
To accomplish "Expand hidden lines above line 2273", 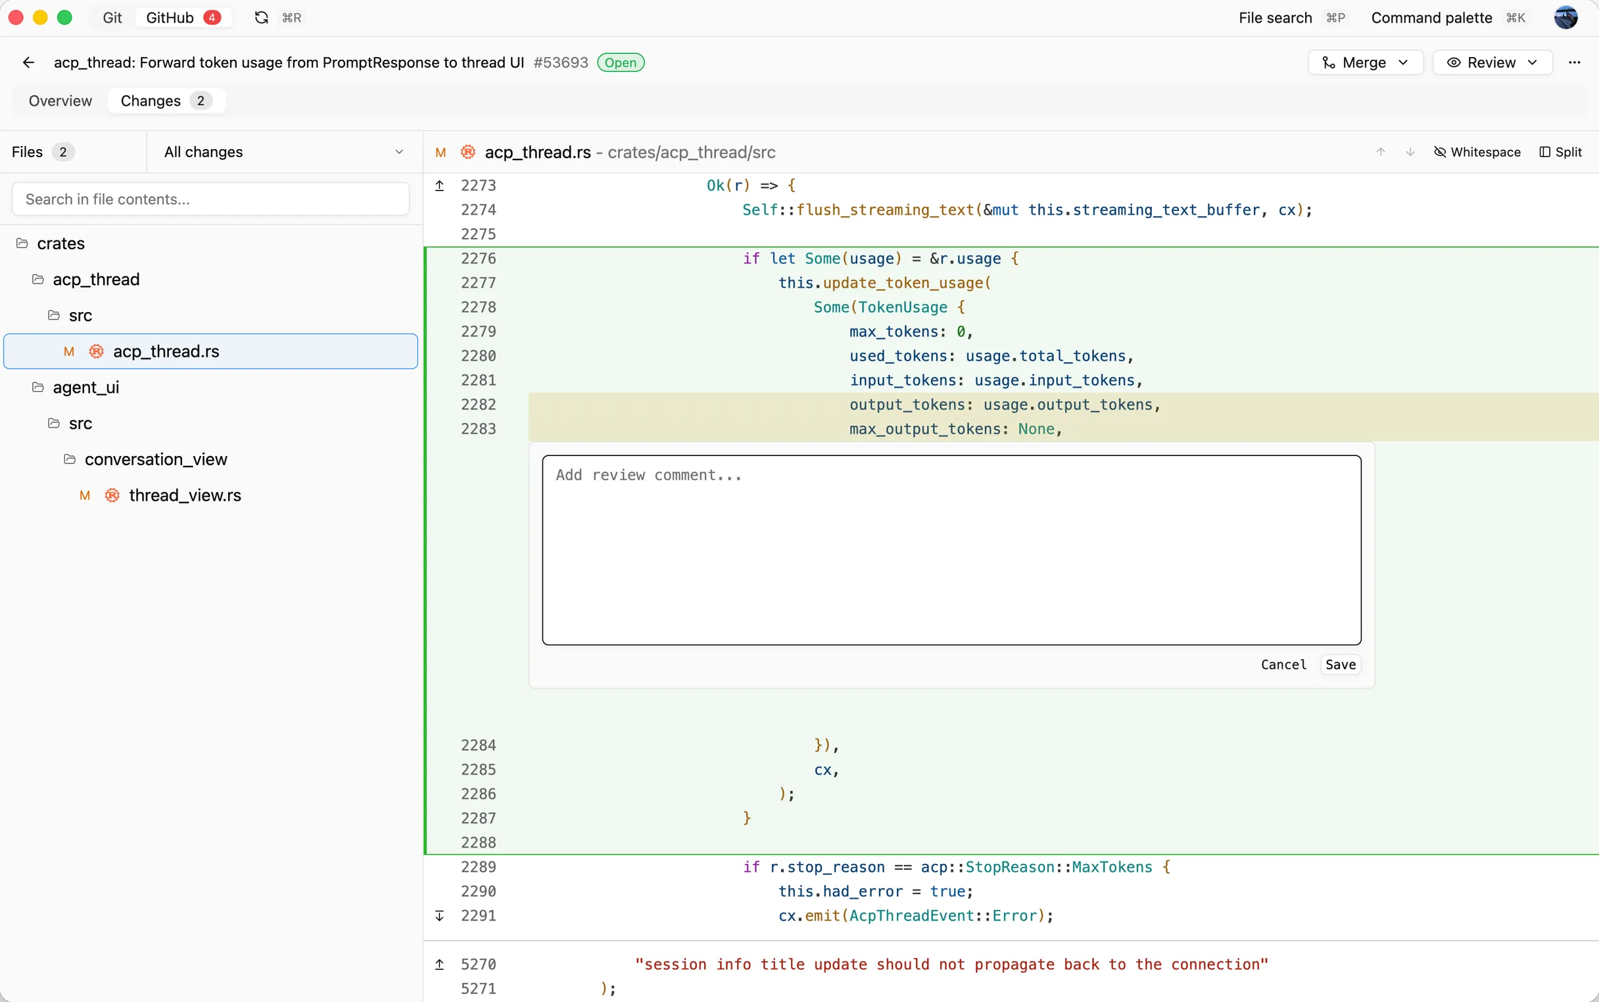I will [439, 185].
